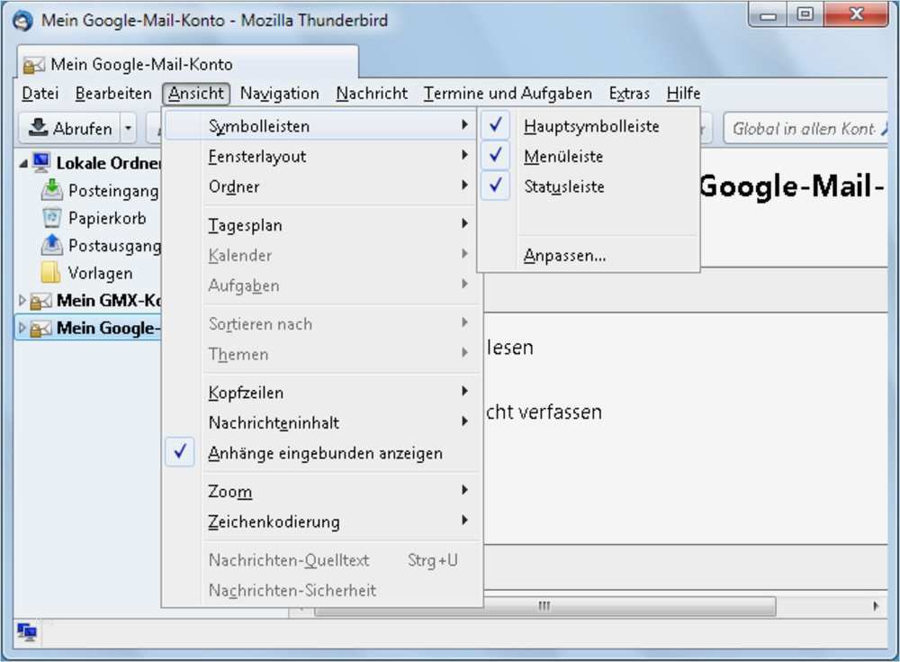Open the Extras menu
Image resolution: width=900 pixels, height=662 pixels.
tap(629, 93)
